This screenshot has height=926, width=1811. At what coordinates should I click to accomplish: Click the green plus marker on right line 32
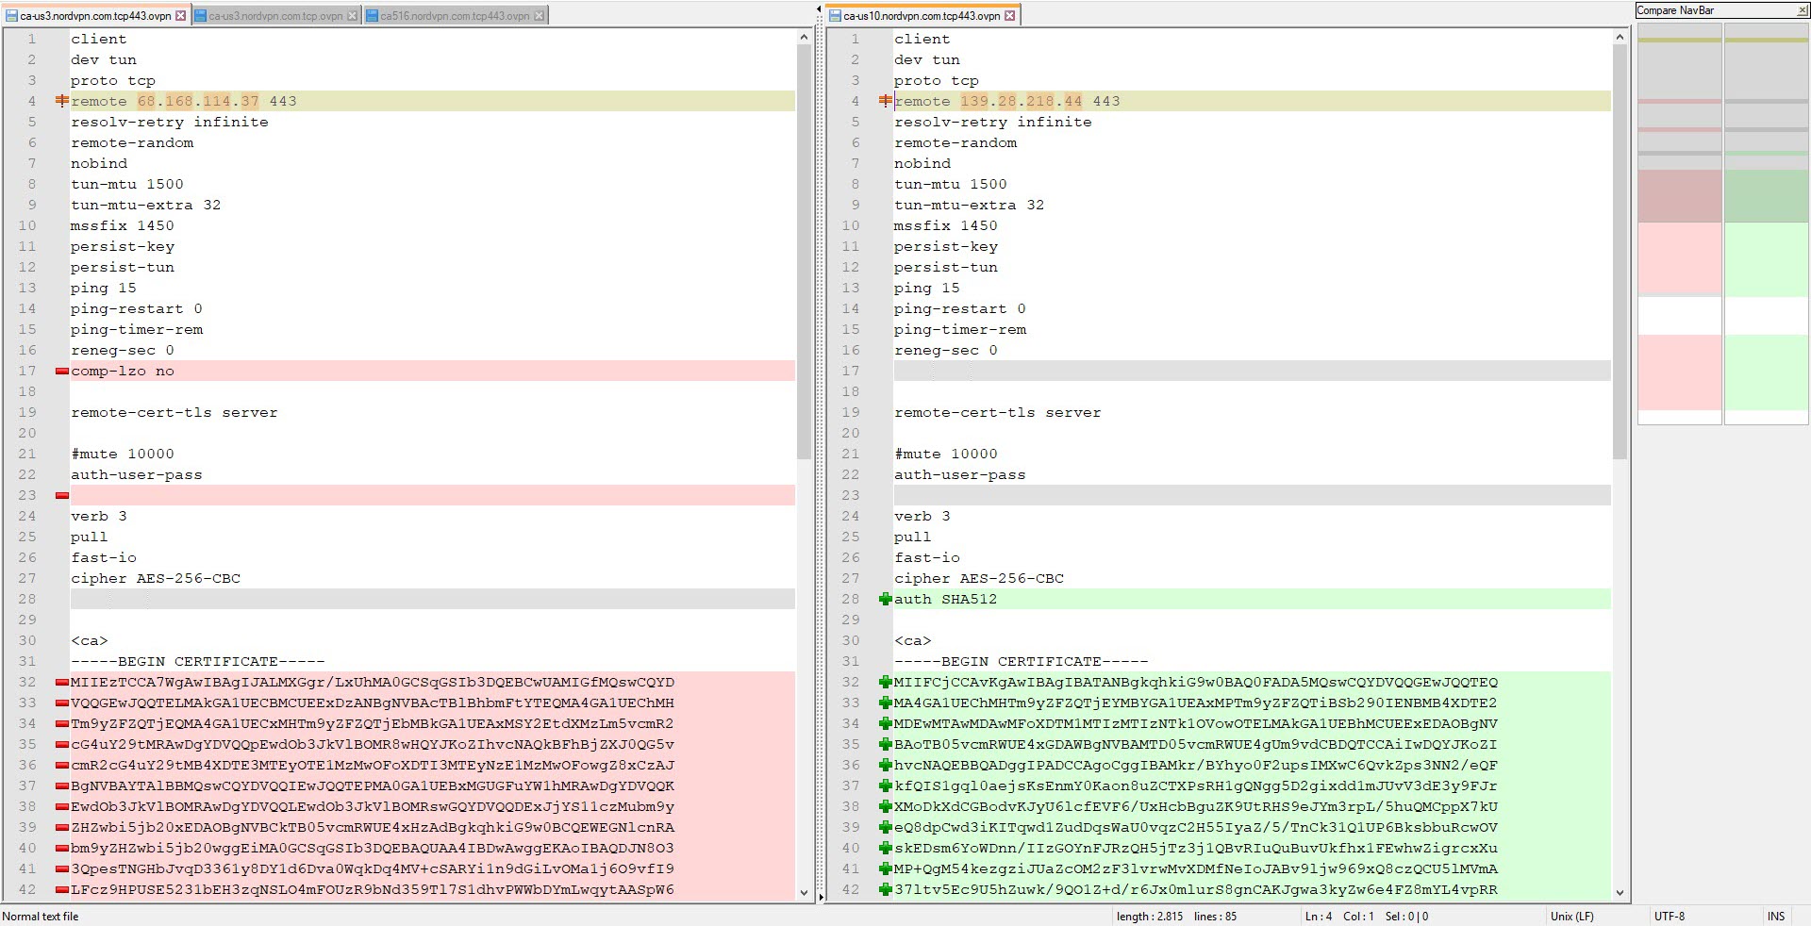(886, 683)
